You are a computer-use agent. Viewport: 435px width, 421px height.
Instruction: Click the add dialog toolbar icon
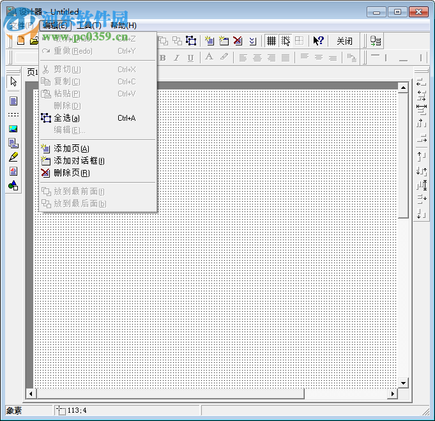point(224,41)
